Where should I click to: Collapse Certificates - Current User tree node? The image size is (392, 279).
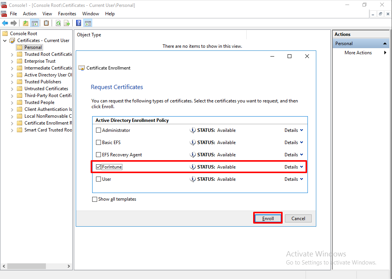pyautogui.click(x=5, y=41)
